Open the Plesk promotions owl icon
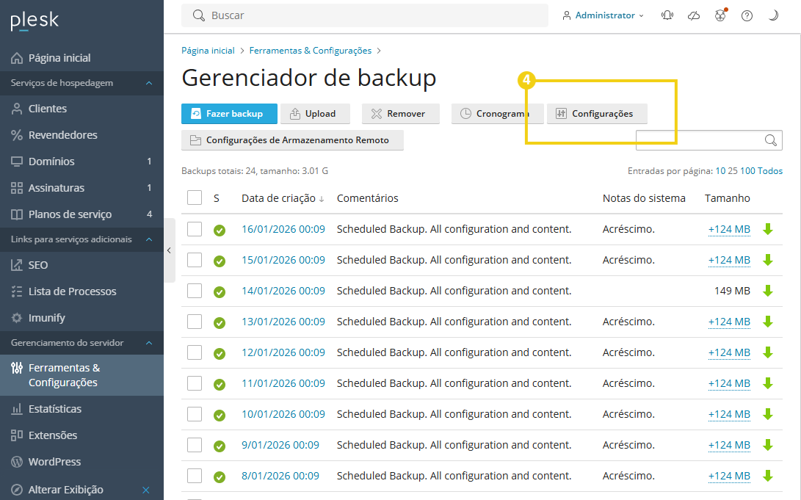This screenshot has width=801, height=500. tap(720, 15)
